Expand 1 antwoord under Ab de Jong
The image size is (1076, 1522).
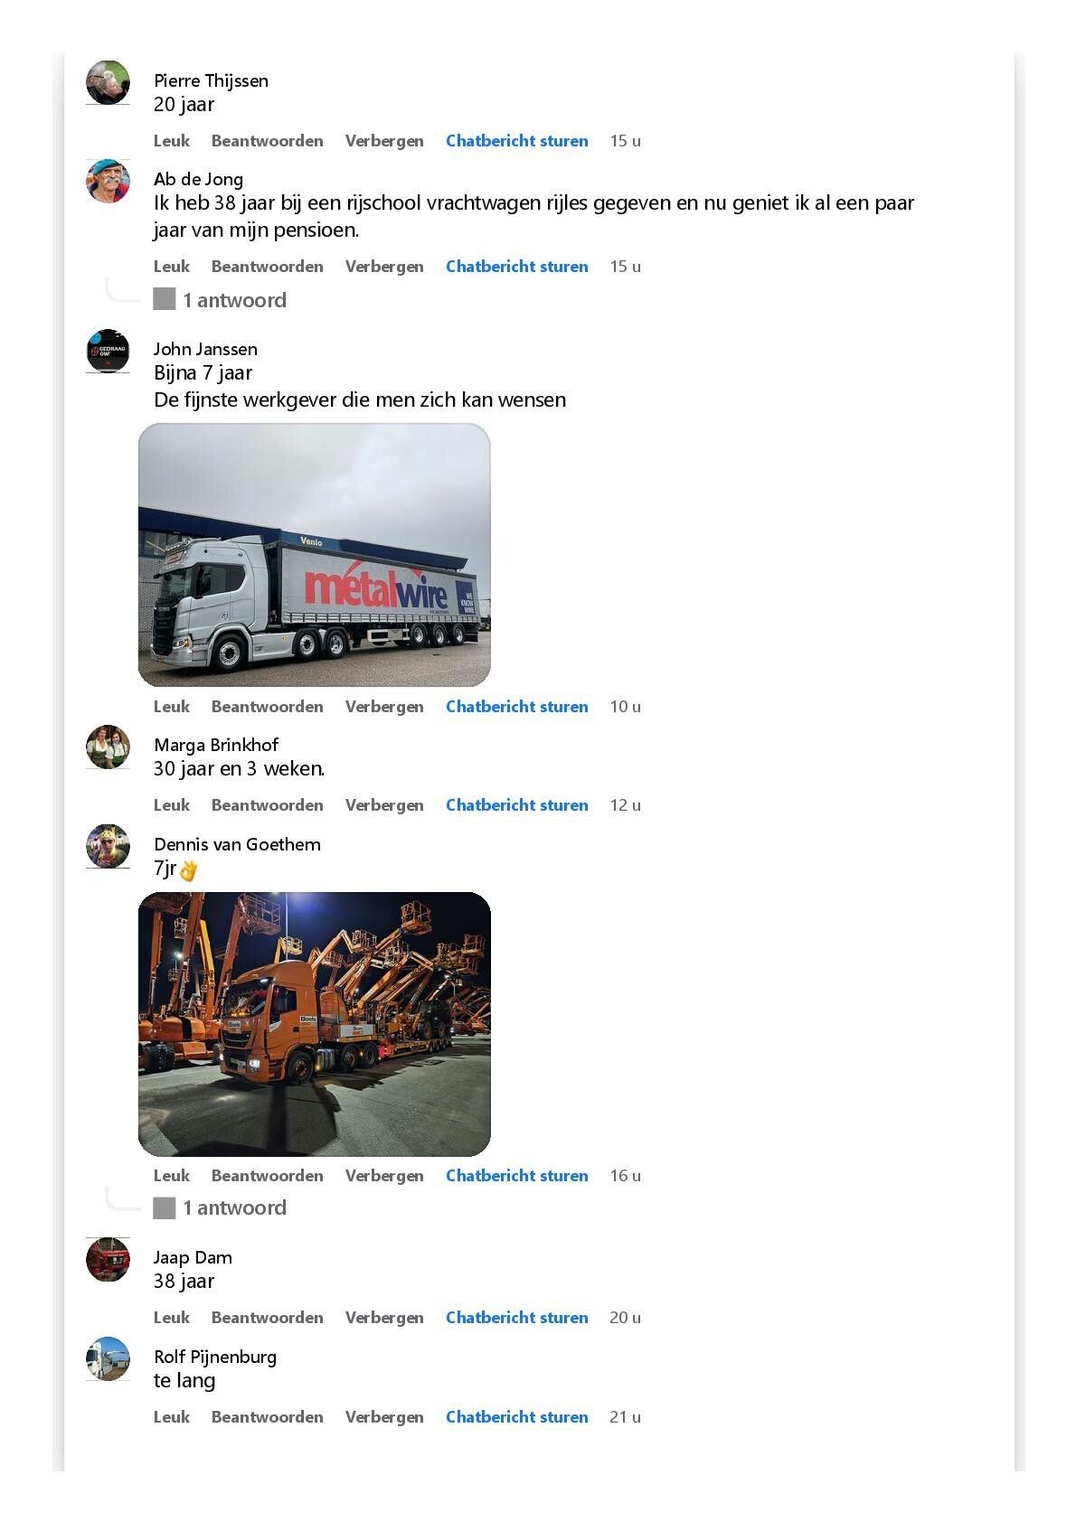click(234, 300)
